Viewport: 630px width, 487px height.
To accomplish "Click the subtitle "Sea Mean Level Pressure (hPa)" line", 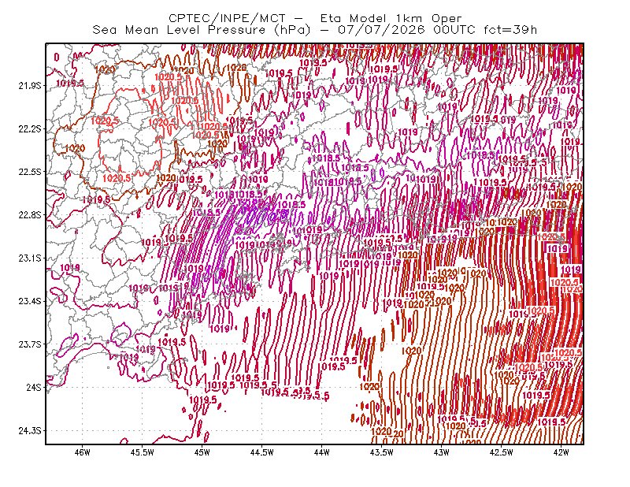I will [x=314, y=30].
